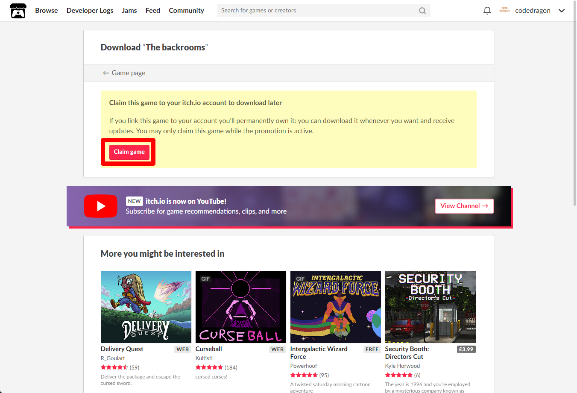Open the Security Booth cover image

coord(431,307)
